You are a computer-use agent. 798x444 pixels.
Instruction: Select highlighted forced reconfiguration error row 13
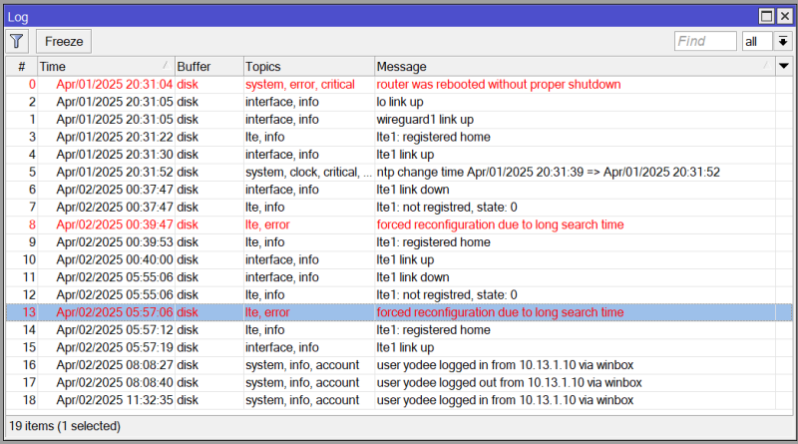pos(399,312)
